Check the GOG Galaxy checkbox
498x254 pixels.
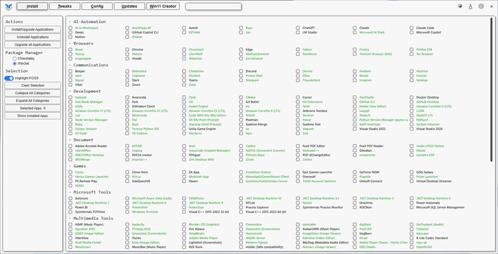tap(411, 172)
